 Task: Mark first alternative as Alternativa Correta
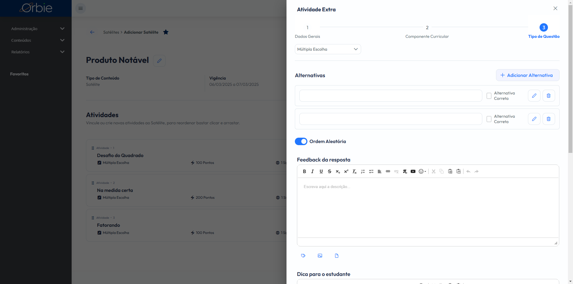(x=489, y=96)
